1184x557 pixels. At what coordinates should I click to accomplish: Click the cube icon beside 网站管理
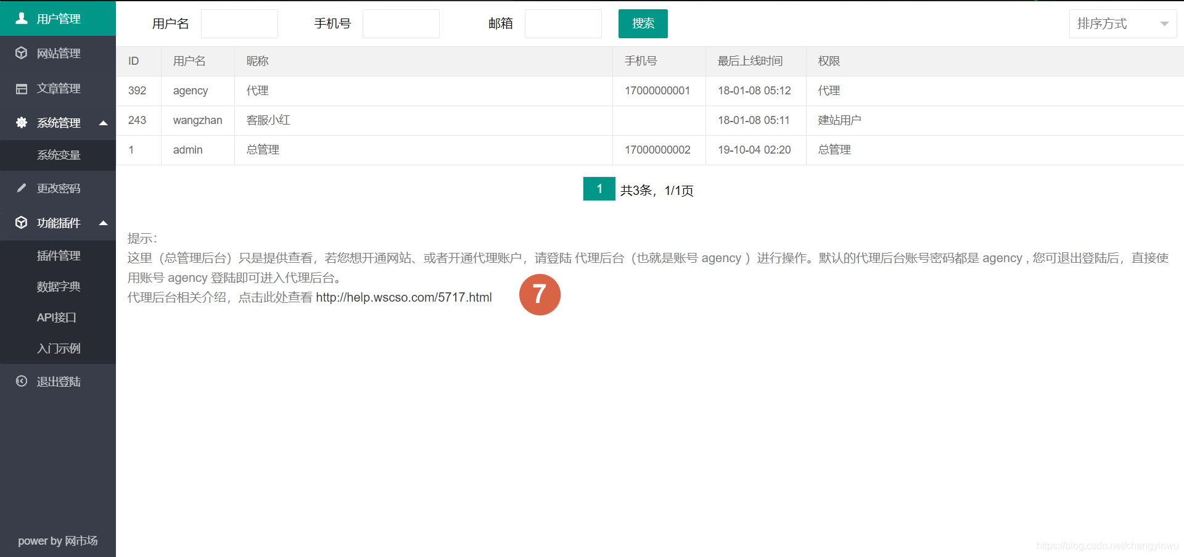click(x=22, y=53)
